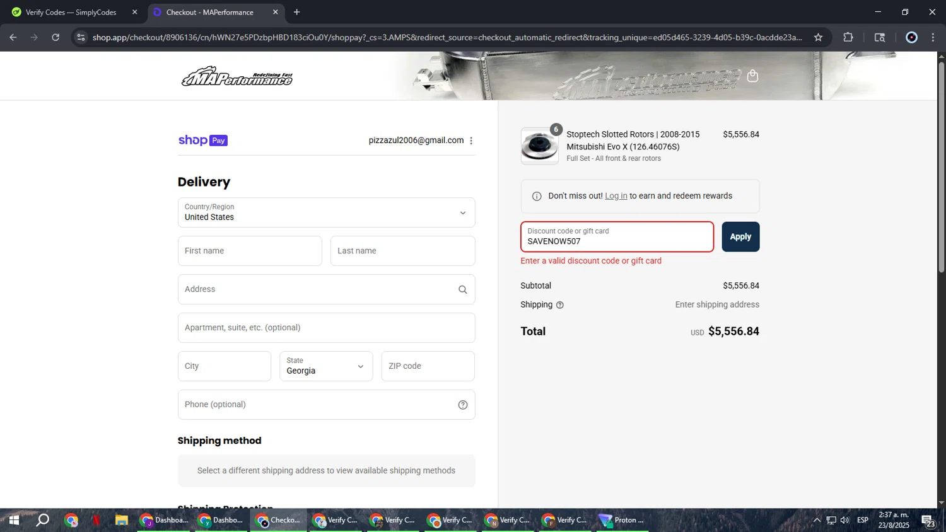Viewport: 946px width, 532px height.
Task: Click the pizzazul2006@gmail.com account email
Action: (x=416, y=141)
